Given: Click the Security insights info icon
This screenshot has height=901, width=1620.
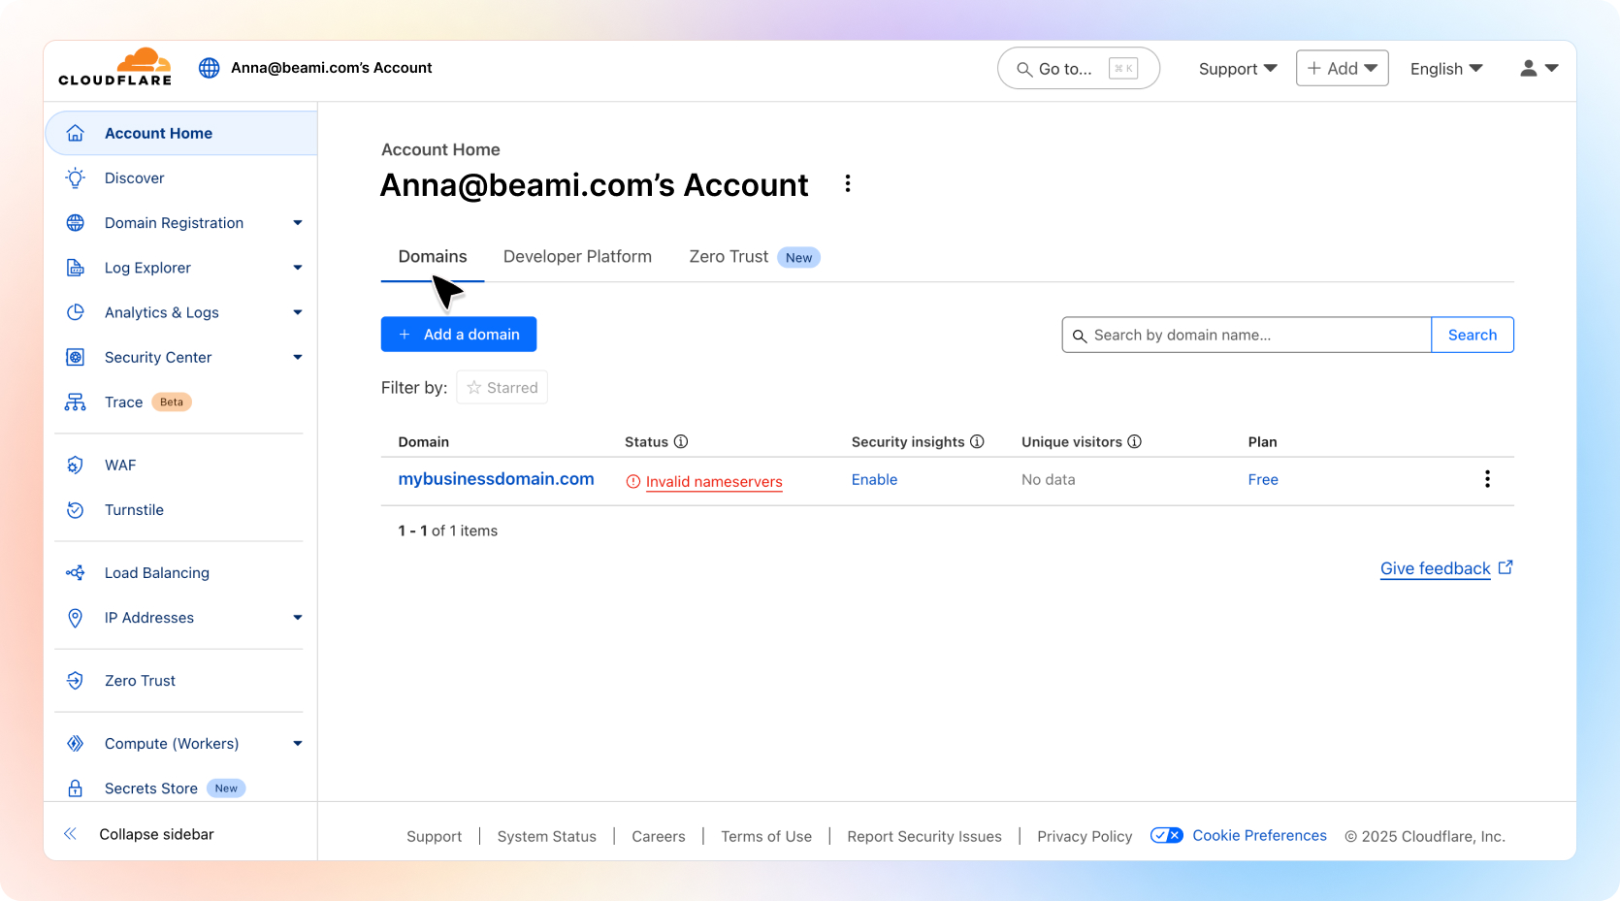Looking at the screenshot, I should click(x=977, y=441).
